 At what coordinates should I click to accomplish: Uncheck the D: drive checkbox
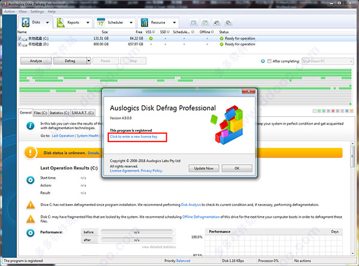(x=20, y=44)
